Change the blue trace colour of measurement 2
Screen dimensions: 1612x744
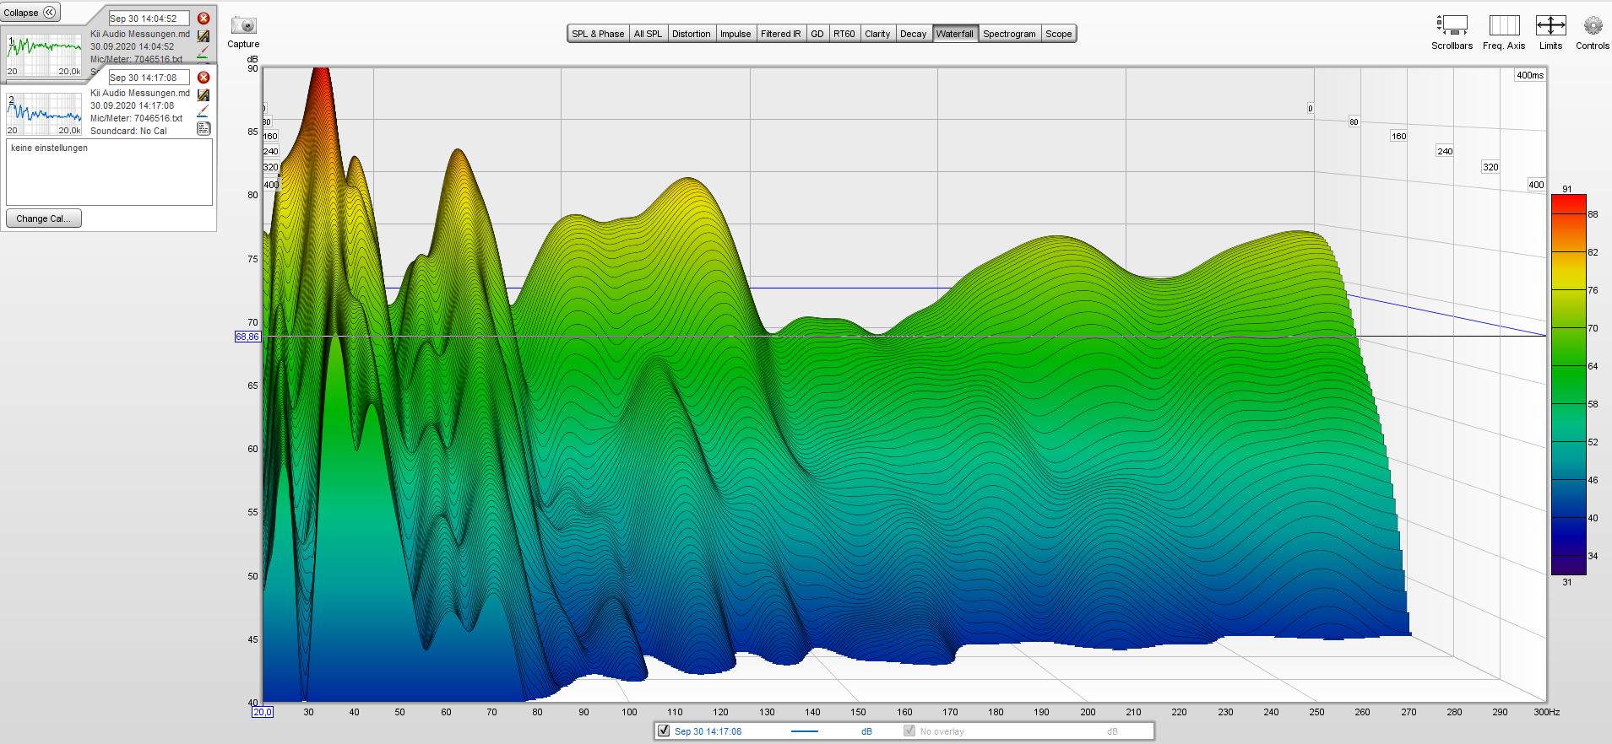tap(203, 111)
